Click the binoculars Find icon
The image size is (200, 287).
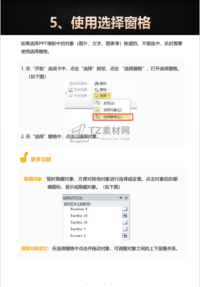pos(96,83)
